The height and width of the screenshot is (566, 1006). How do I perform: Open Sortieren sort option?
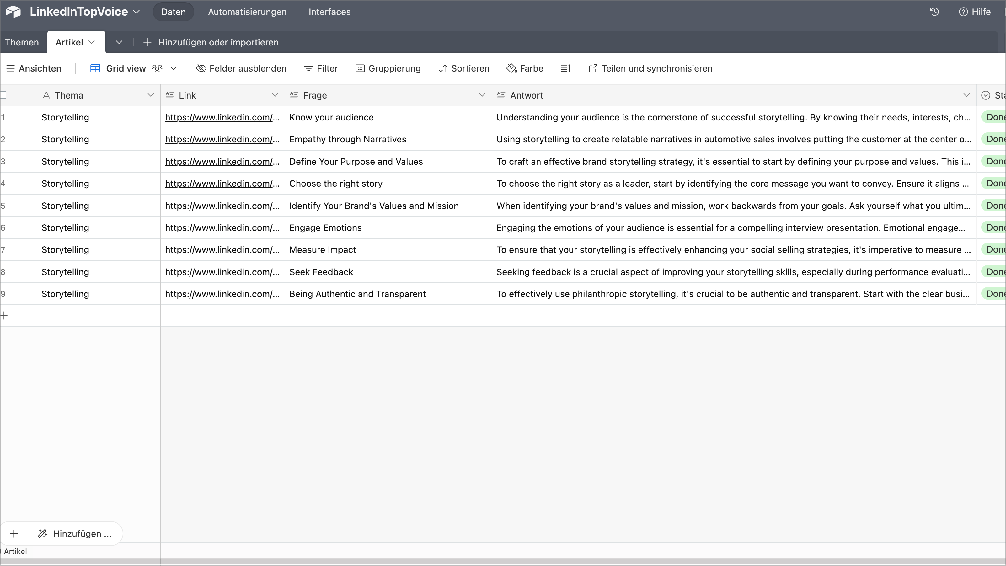(x=464, y=68)
